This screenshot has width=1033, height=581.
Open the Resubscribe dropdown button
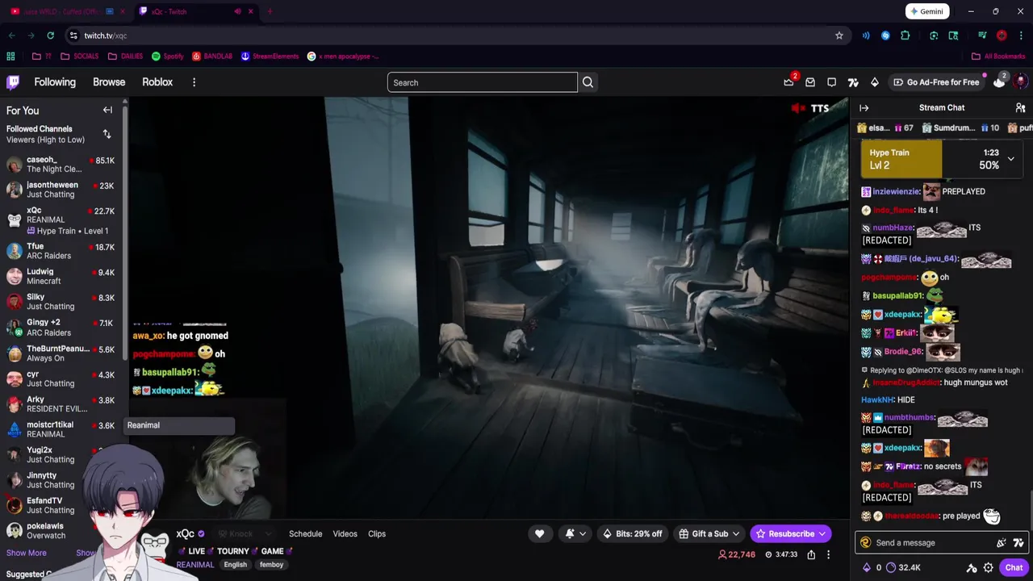[x=790, y=533]
